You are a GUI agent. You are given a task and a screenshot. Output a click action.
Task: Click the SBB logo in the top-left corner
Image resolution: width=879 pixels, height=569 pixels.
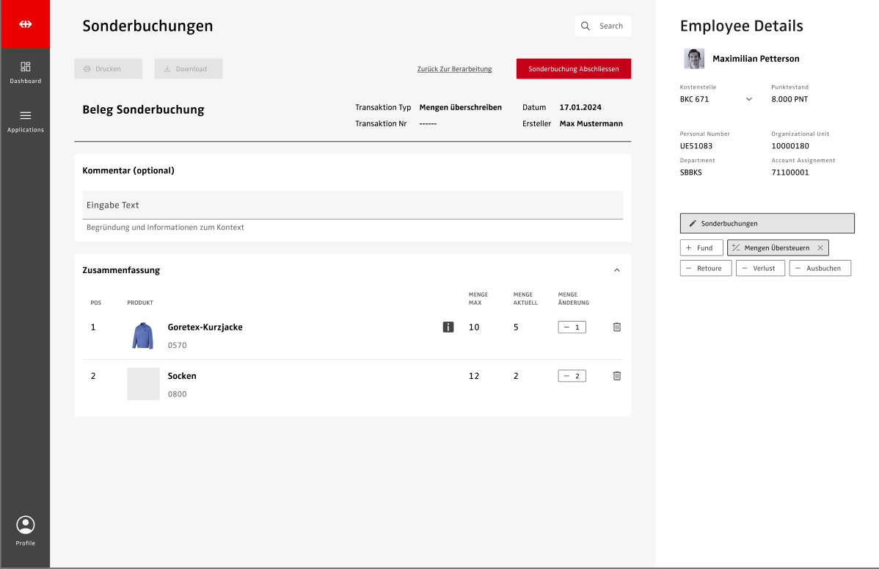(x=25, y=24)
